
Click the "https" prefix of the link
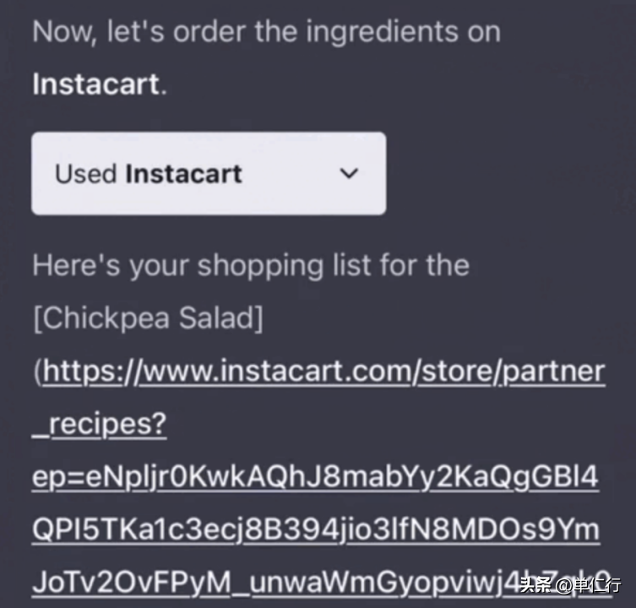[x=82, y=371]
